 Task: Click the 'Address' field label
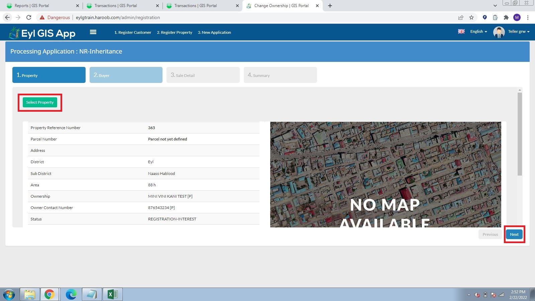[x=38, y=150]
